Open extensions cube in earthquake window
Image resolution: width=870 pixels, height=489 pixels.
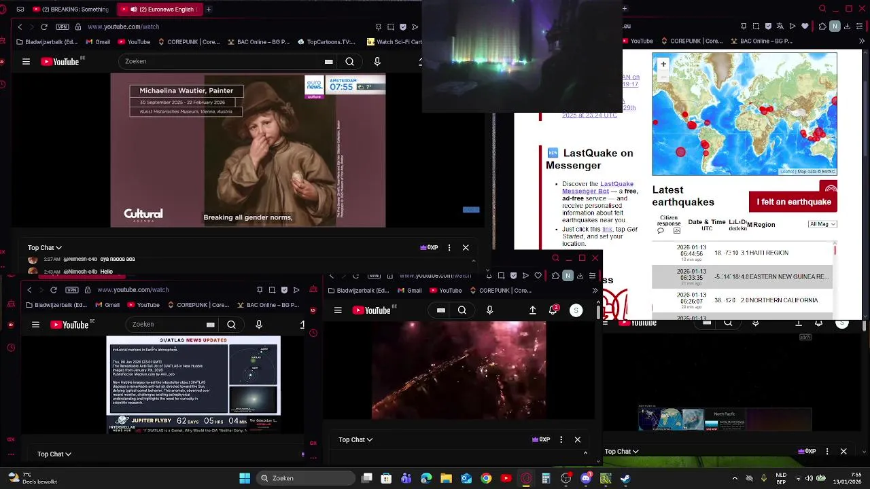pyautogui.click(x=822, y=26)
